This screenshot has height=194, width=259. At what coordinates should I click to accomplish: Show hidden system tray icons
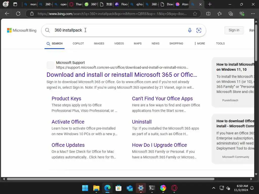[213, 188]
